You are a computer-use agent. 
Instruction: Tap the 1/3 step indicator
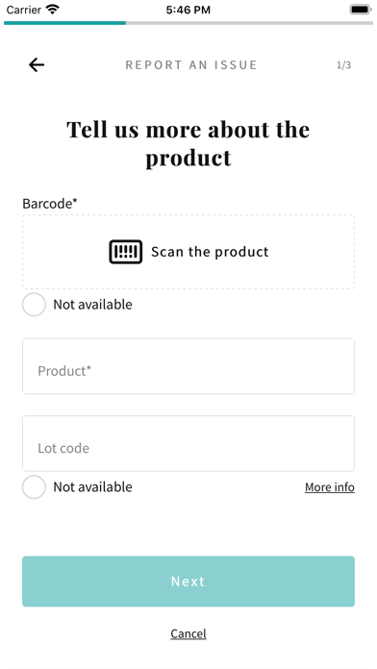click(x=343, y=64)
